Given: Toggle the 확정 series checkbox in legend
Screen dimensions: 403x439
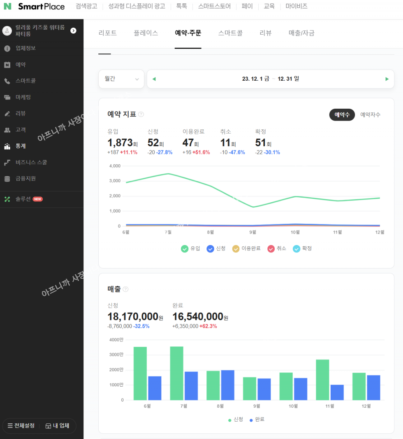Looking at the screenshot, I should [x=296, y=249].
